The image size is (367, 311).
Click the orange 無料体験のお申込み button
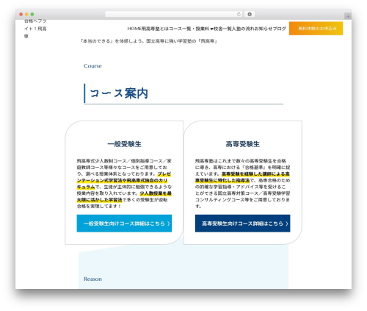[x=316, y=29]
